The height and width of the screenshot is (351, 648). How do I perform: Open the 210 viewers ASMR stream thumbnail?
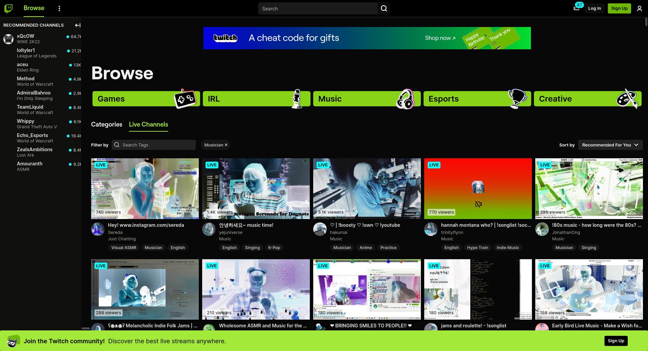[x=256, y=289]
